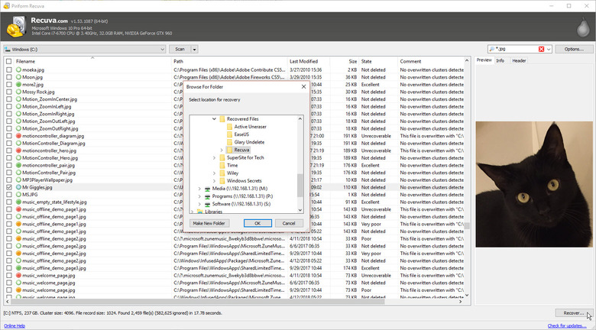Click the black cat preview image

[534, 184]
